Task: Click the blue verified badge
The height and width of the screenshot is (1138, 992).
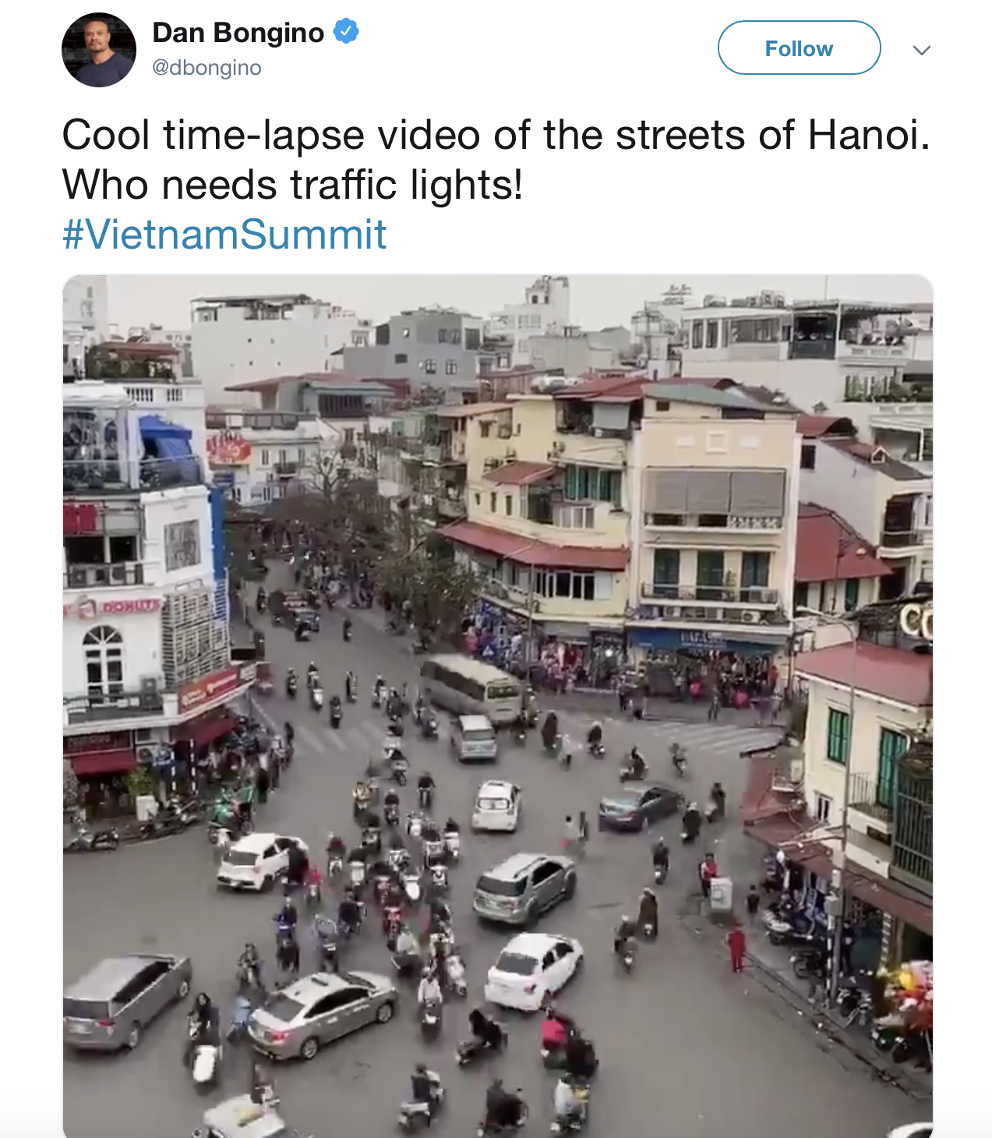Action: tap(346, 32)
